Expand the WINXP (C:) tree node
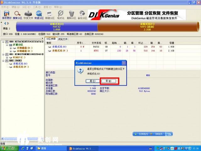The height and width of the screenshot is (151, 201). coord(7,57)
